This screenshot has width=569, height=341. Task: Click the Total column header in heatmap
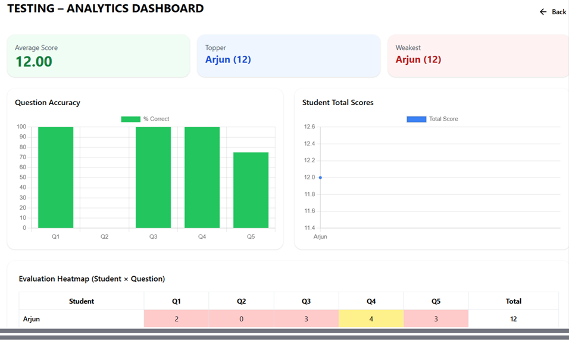point(513,301)
